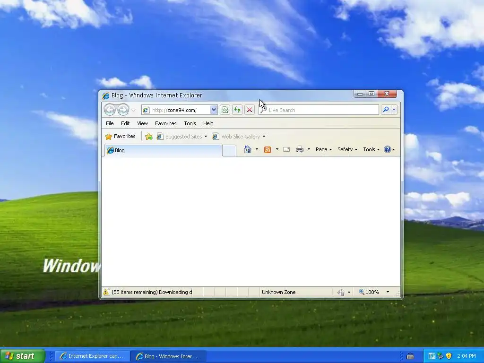Open the Web Slice Gallery link
The height and width of the screenshot is (363, 484).
[239, 137]
